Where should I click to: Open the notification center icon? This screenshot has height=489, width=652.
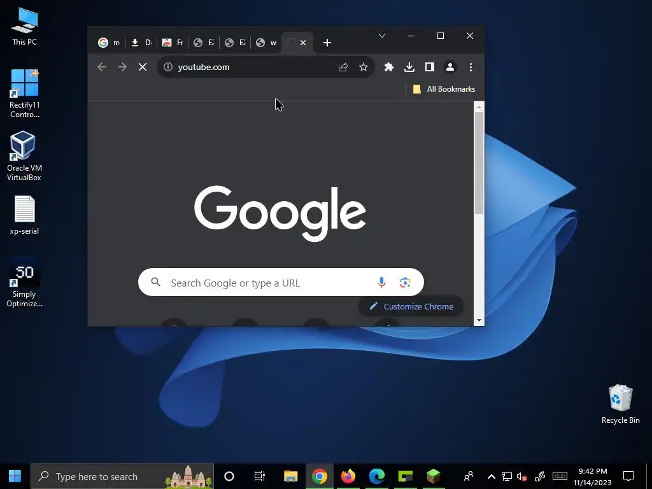(628, 476)
